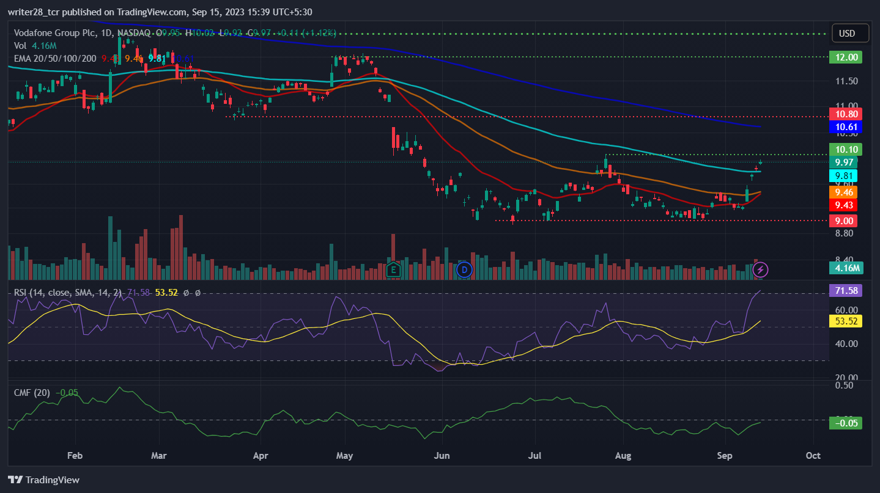Click the red 9.43 EMA label
This screenshot has width=880, height=493.
pos(843,205)
